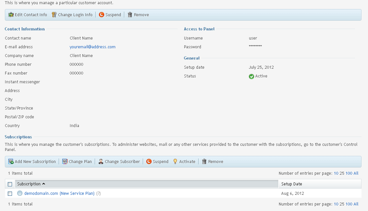Click the subscription status icon for demodomain.com
Image resolution: width=368 pixels, height=211 pixels.
tap(20, 193)
